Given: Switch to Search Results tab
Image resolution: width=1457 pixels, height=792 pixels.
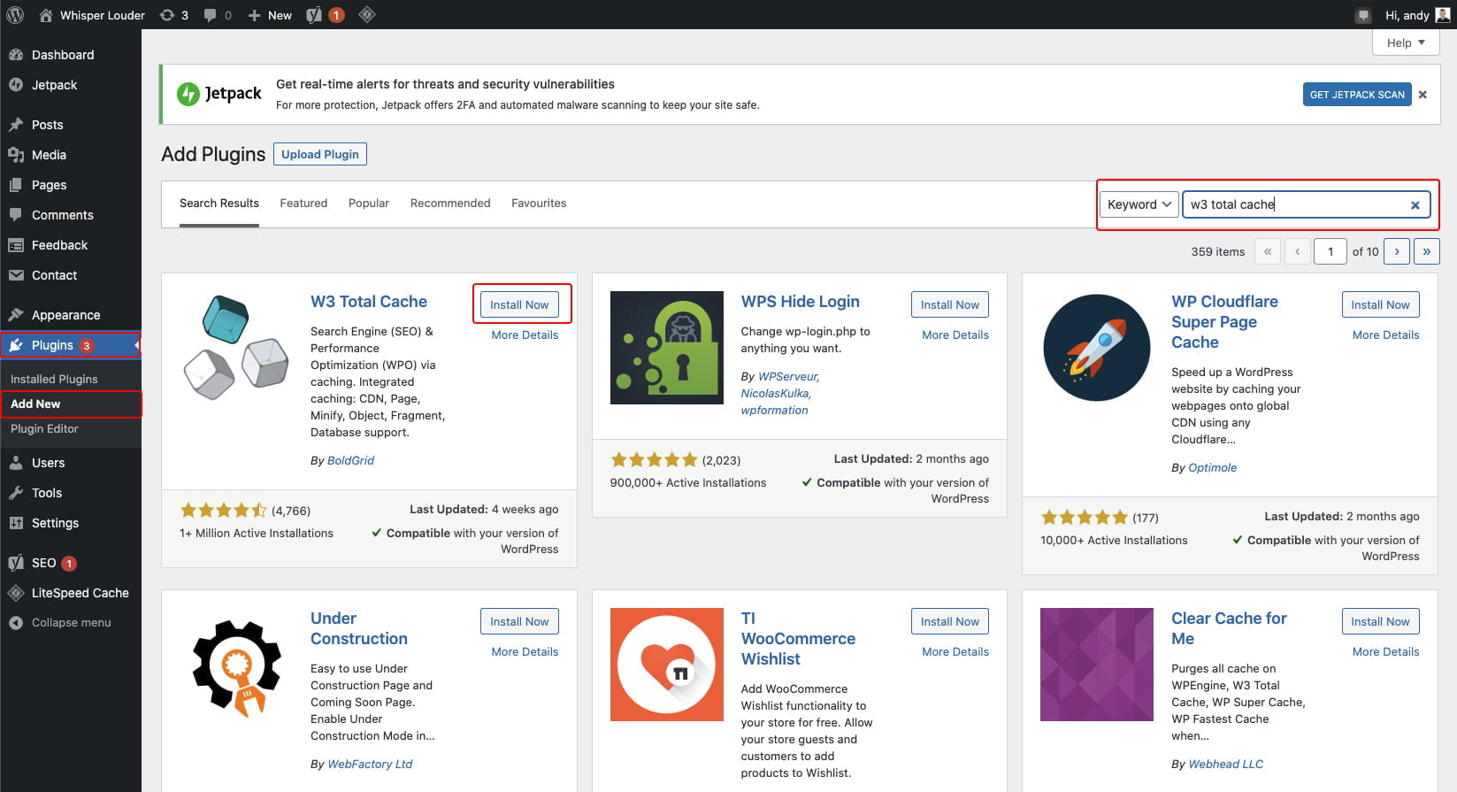Looking at the screenshot, I should pyautogui.click(x=219, y=204).
